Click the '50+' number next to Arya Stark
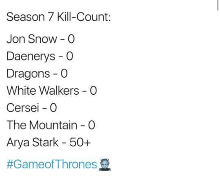 [80, 142]
